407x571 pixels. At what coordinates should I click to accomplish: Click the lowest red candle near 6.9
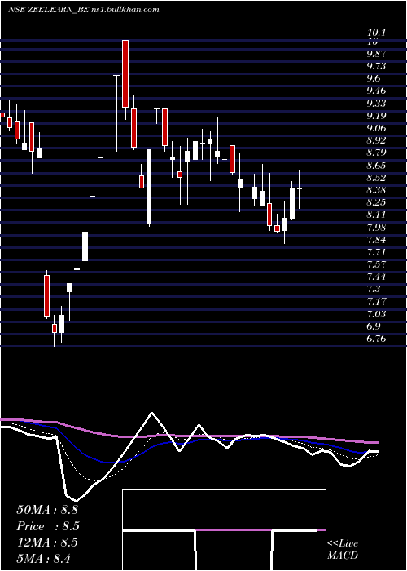55,328
